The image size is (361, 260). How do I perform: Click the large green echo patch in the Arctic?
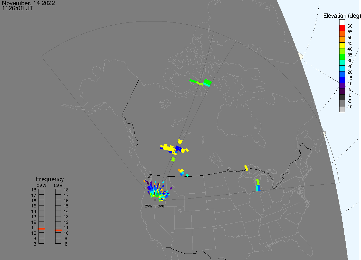pos(207,82)
